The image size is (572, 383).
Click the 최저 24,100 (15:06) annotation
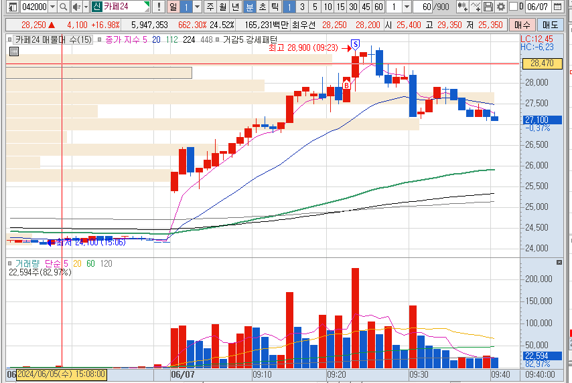pos(90,242)
